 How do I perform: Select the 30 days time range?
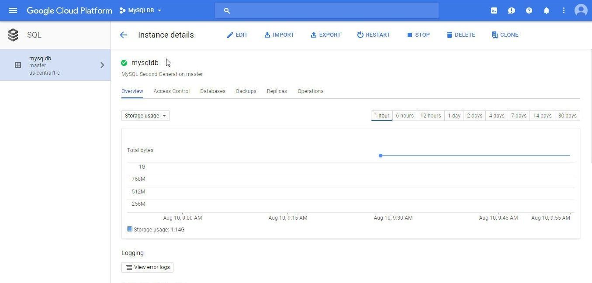(568, 116)
